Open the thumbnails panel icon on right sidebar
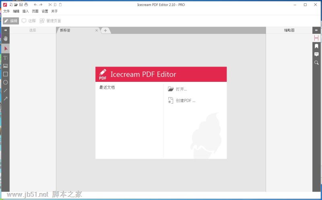The image size is (322, 200). [316, 38]
